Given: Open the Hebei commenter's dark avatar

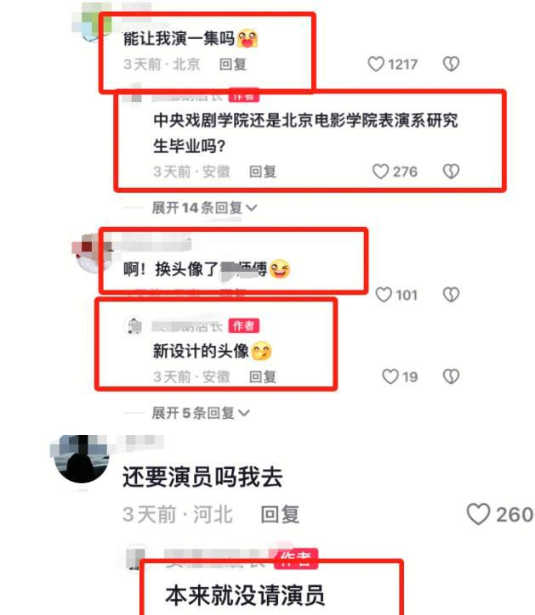Looking at the screenshot, I should [82, 459].
